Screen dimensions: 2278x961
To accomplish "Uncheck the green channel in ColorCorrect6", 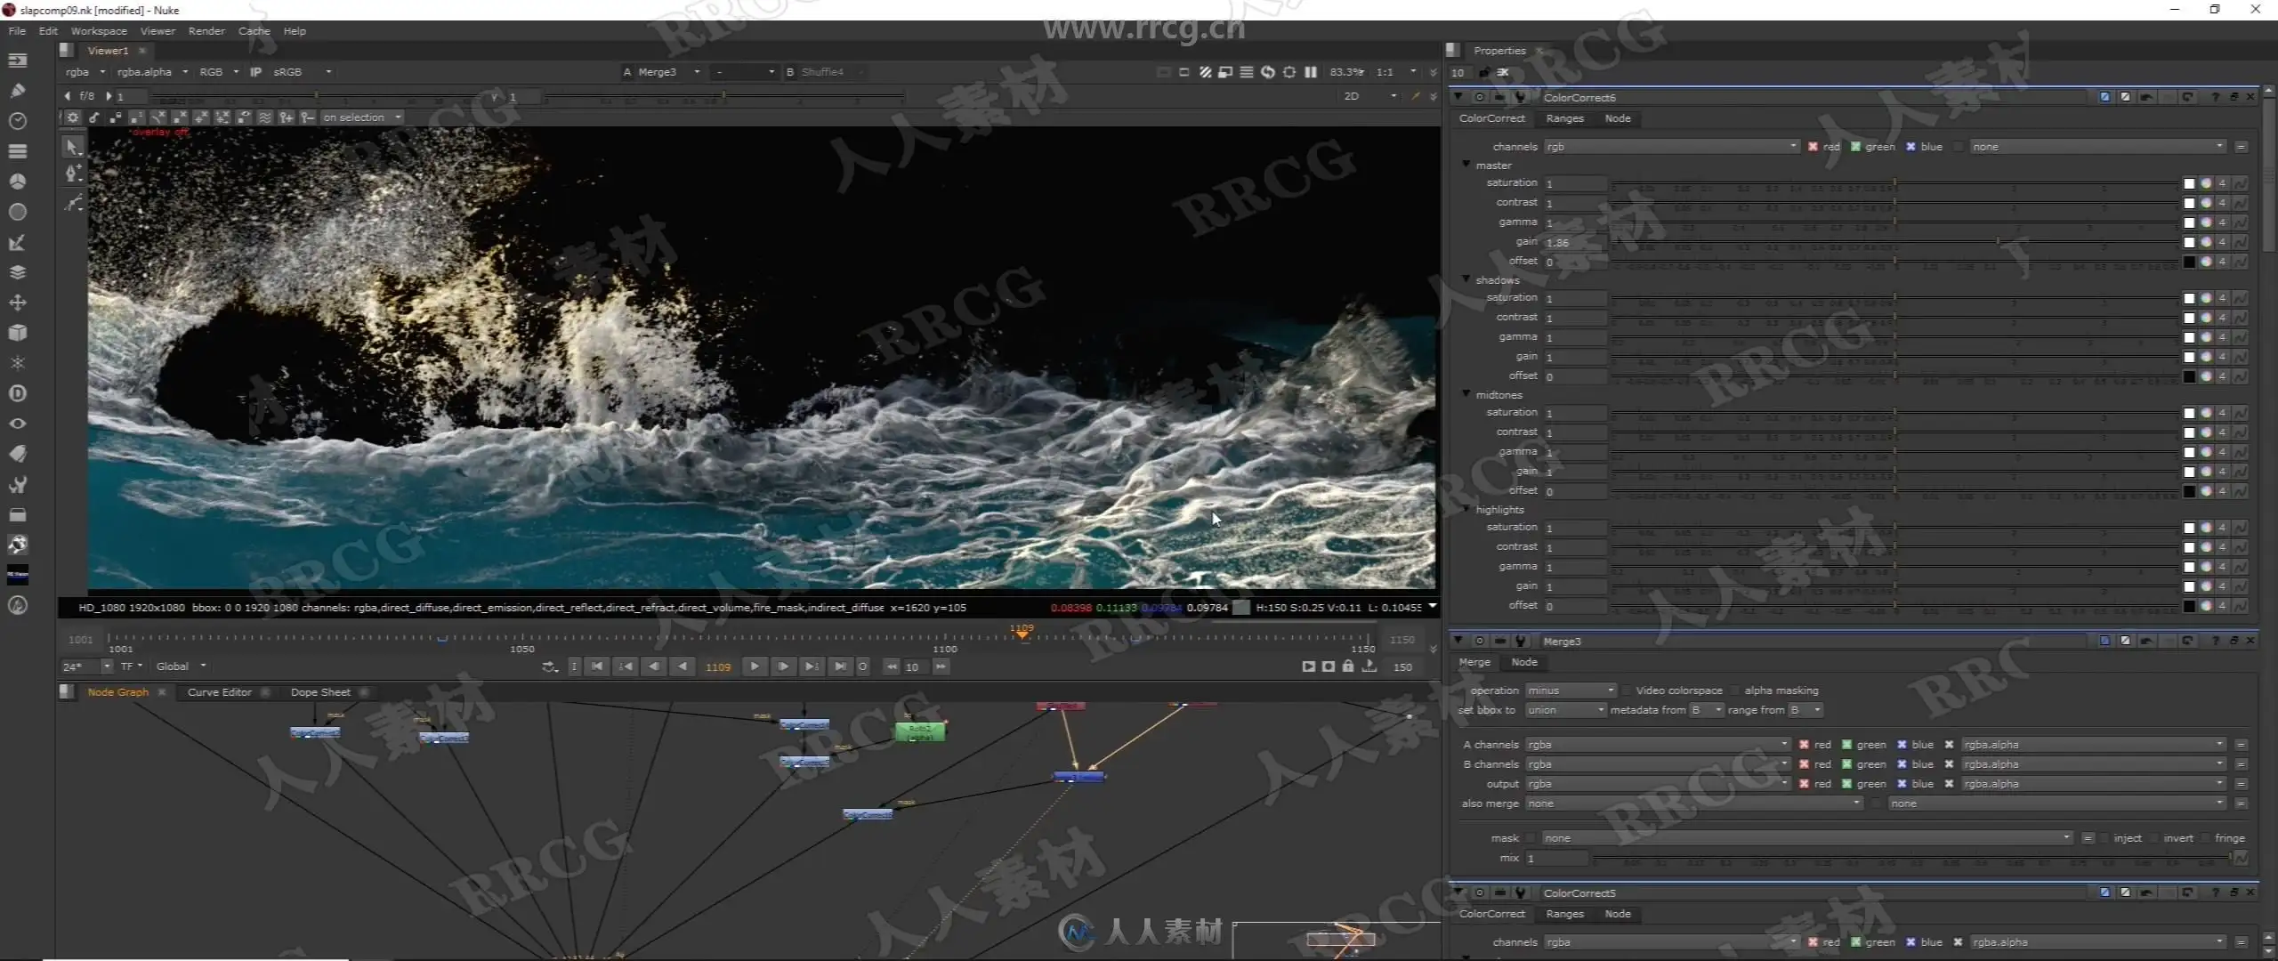I will coord(1855,147).
